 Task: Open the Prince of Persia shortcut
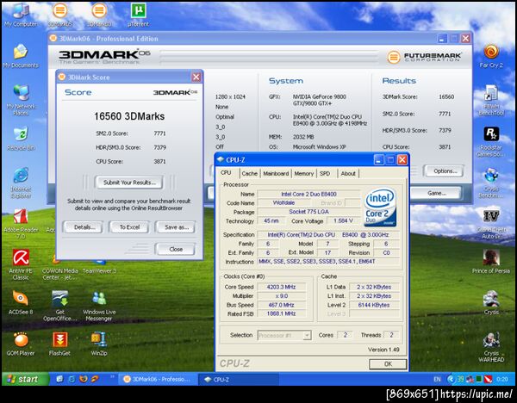click(491, 257)
